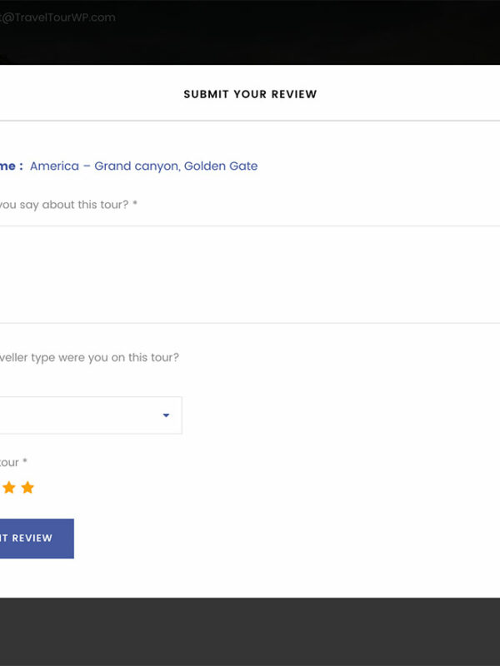Viewport: 500px width, 666px height.
Task: Click the 'traveller type were you' question label
Action: (87, 357)
